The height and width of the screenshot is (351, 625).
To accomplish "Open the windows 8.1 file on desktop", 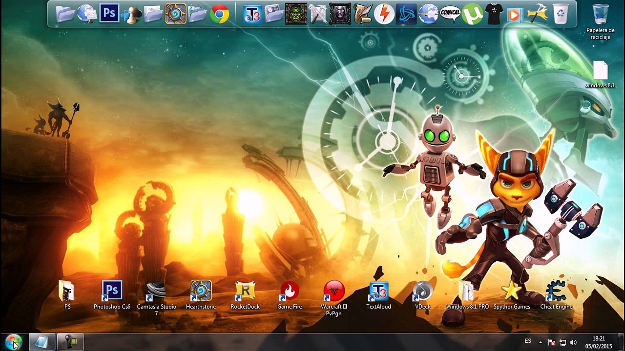I will click(600, 75).
